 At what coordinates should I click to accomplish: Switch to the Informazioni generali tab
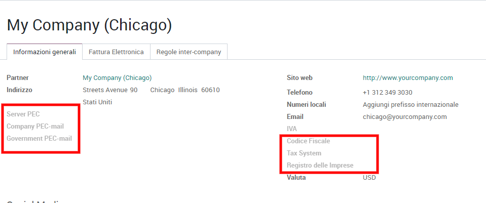[x=45, y=52]
